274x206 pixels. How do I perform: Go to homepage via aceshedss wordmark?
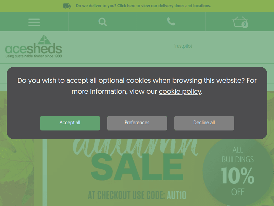point(34,49)
